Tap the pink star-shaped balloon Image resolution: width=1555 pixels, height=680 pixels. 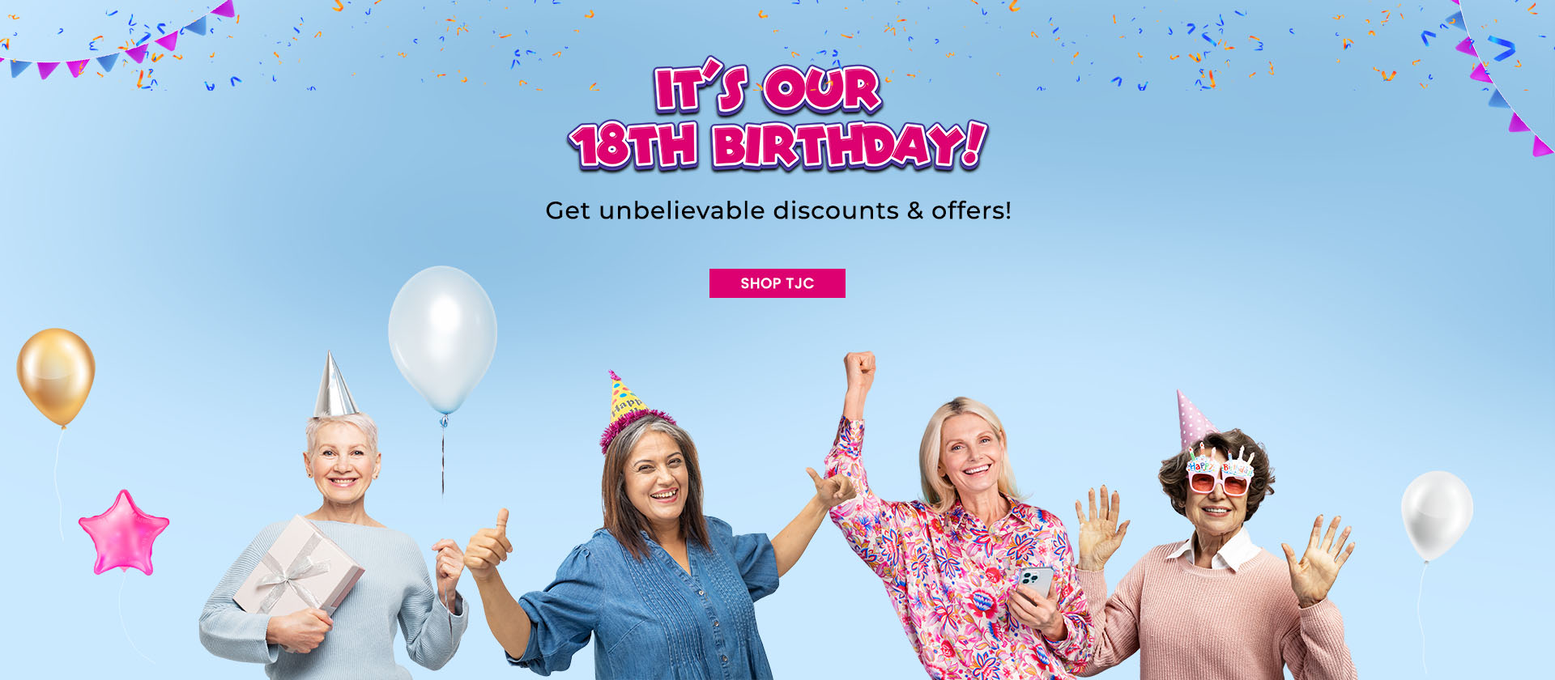tap(124, 533)
